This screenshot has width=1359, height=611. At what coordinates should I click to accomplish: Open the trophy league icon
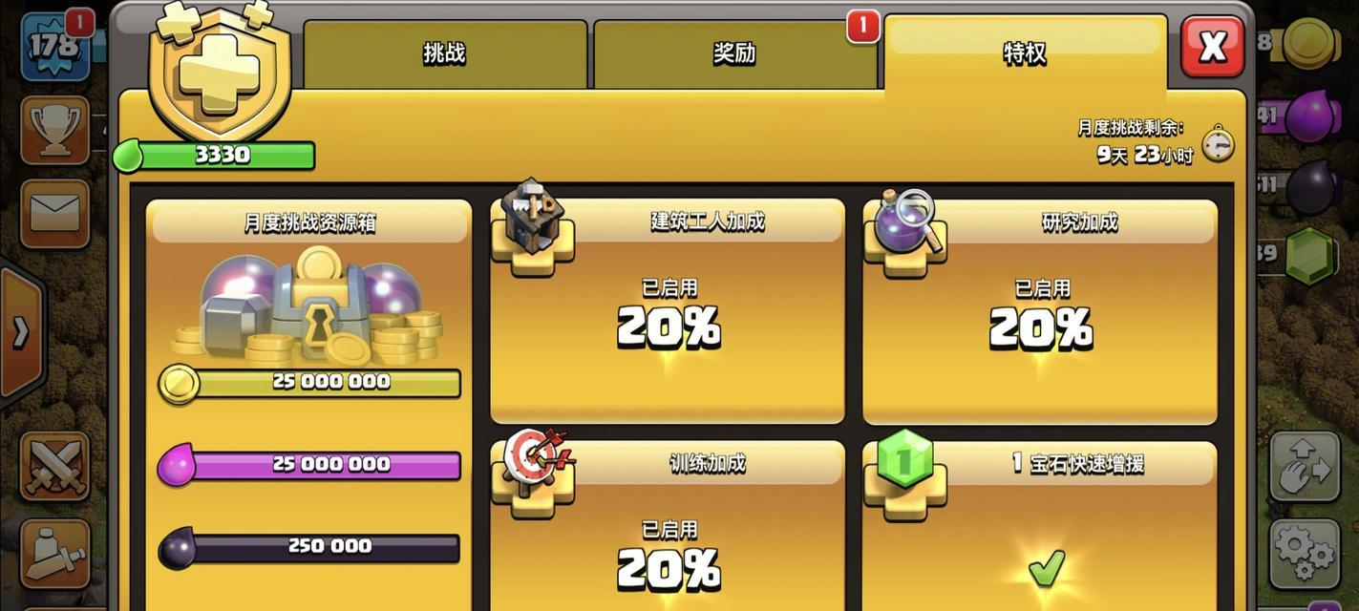point(55,130)
